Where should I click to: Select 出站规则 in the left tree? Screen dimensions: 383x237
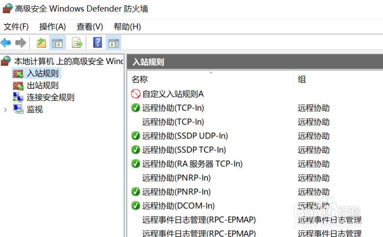[x=43, y=86]
